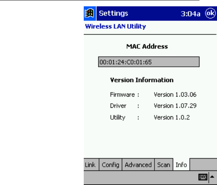Click the Utility version 1.0.2 value
Image resolution: width=217 pixels, height=185 pixels.
pos(172,117)
